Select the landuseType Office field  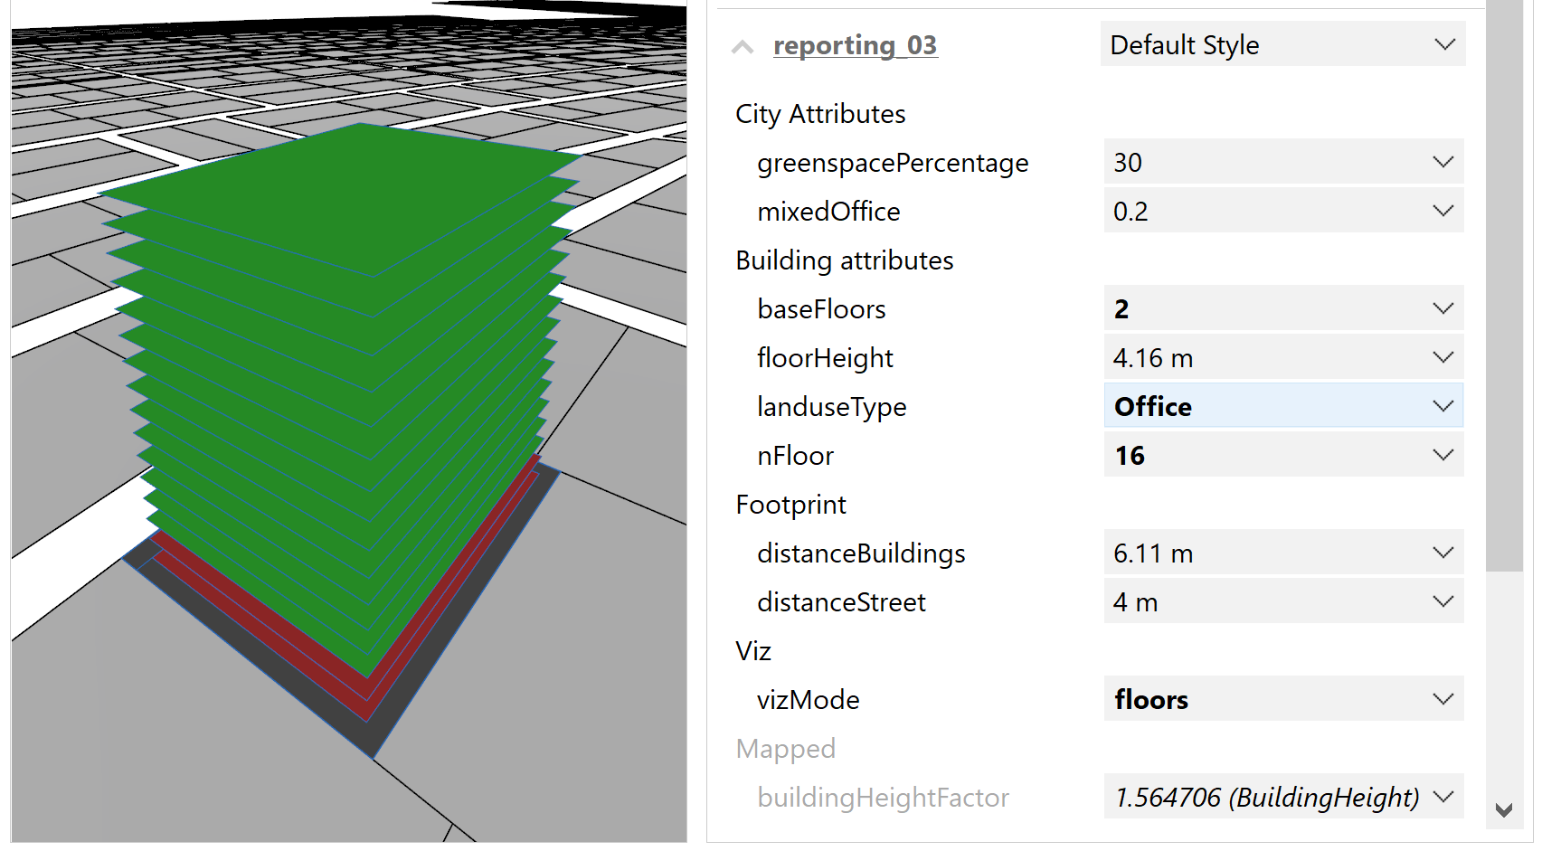click(1248, 406)
